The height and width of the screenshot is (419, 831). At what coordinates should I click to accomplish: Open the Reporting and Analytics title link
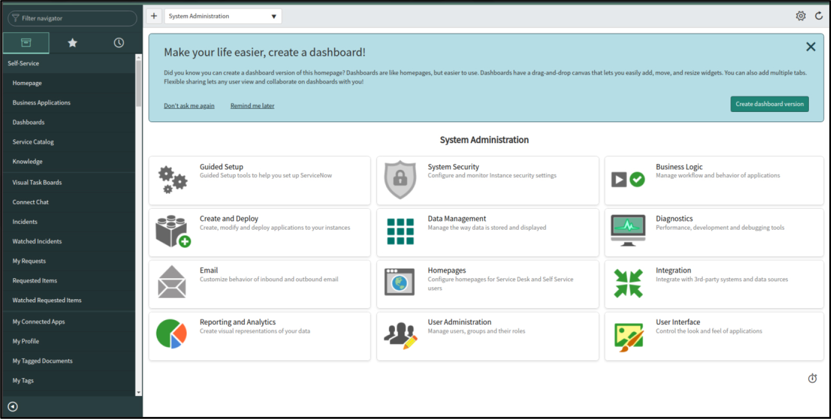238,322
